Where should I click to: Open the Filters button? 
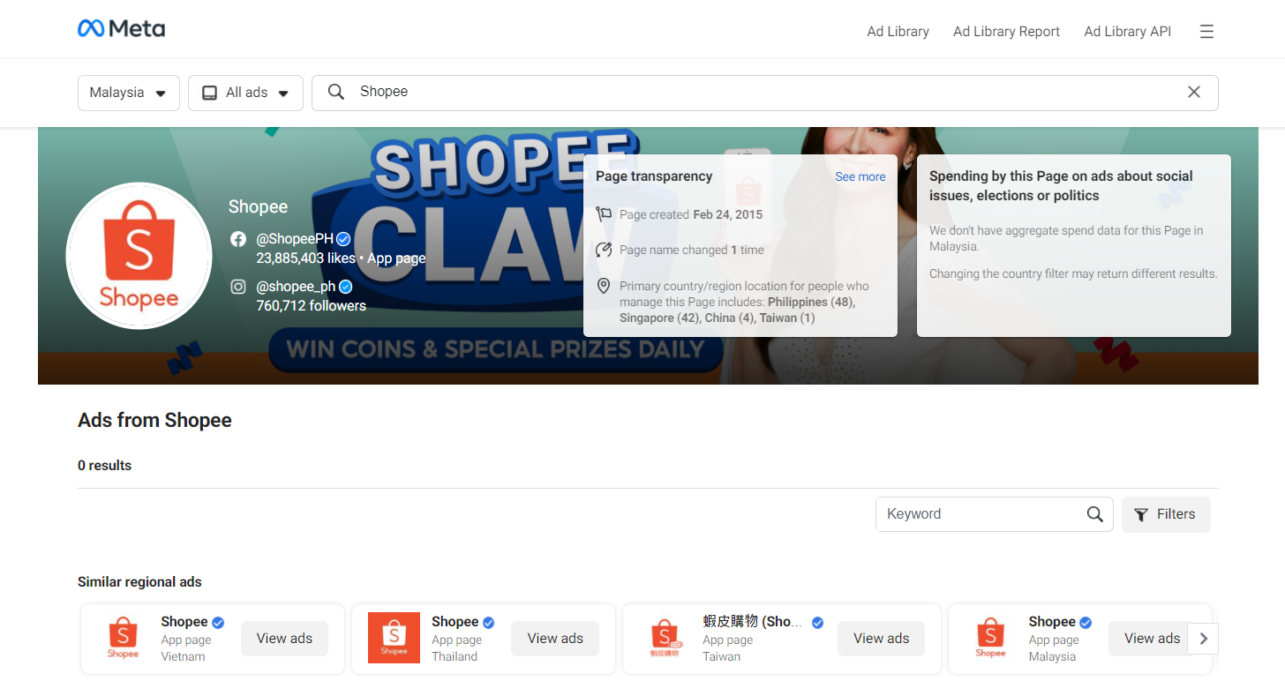click(x=1166, y=514)
